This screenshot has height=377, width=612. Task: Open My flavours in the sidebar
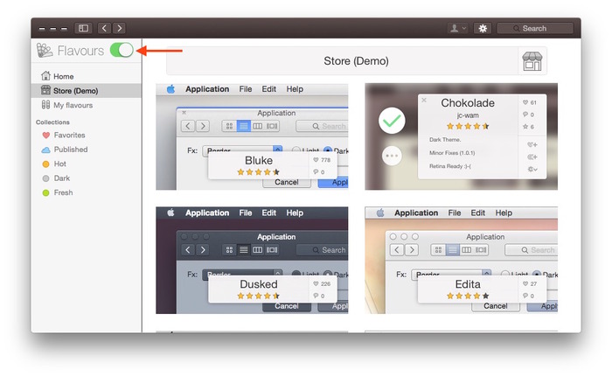click(x=67, y=105)
